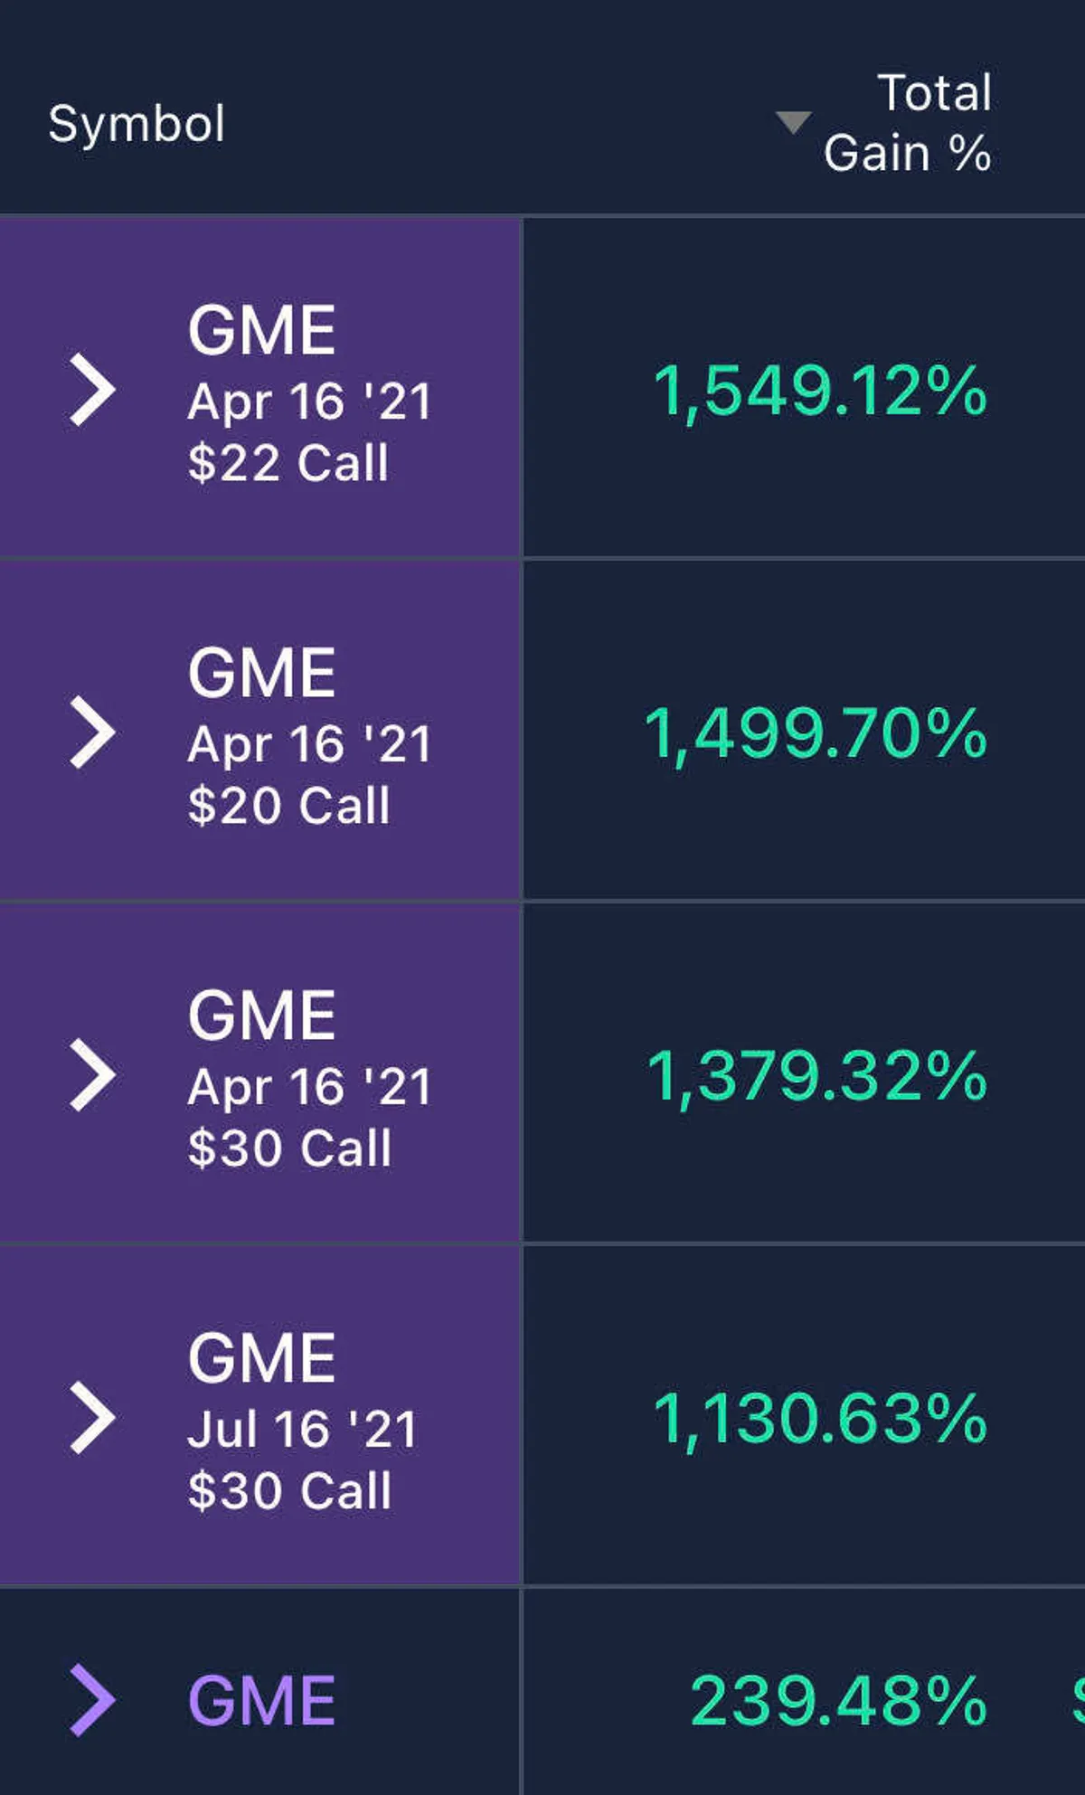The image size is (1085, 1795).
Task: Expand the GME Apr 16 '21 $20 Call row
Action: (93, 732)
